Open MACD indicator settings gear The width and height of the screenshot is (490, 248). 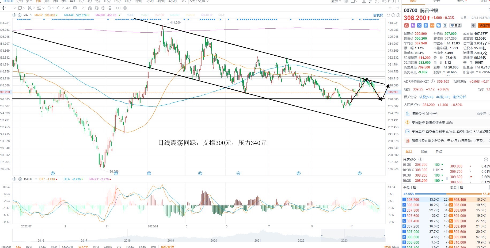click(x=14, y=179)
